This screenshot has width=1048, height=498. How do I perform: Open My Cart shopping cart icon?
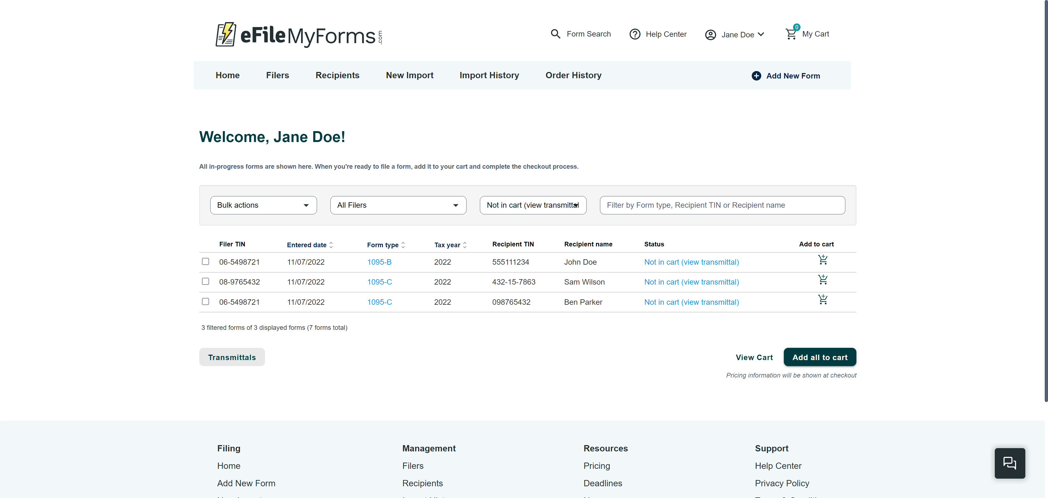coord(791,34)
